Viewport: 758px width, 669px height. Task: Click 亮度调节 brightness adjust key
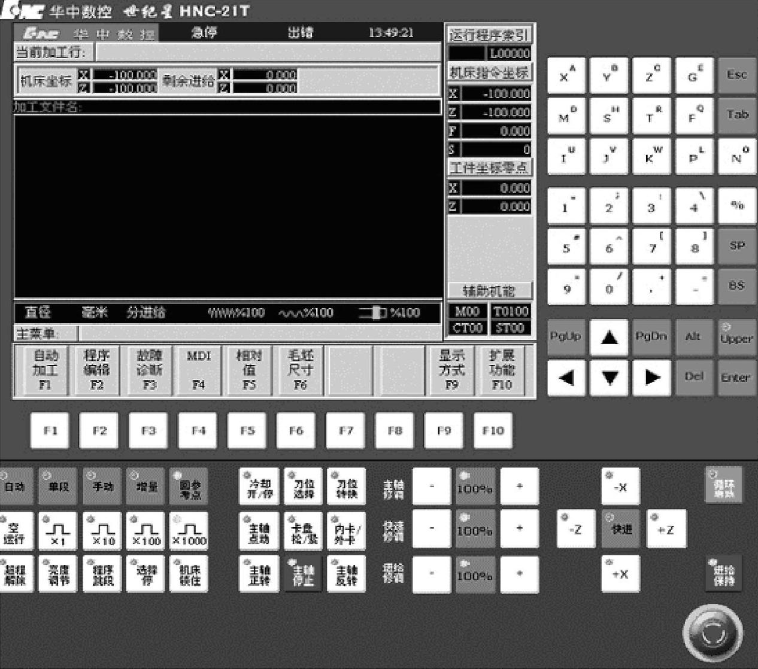point(58,574)
